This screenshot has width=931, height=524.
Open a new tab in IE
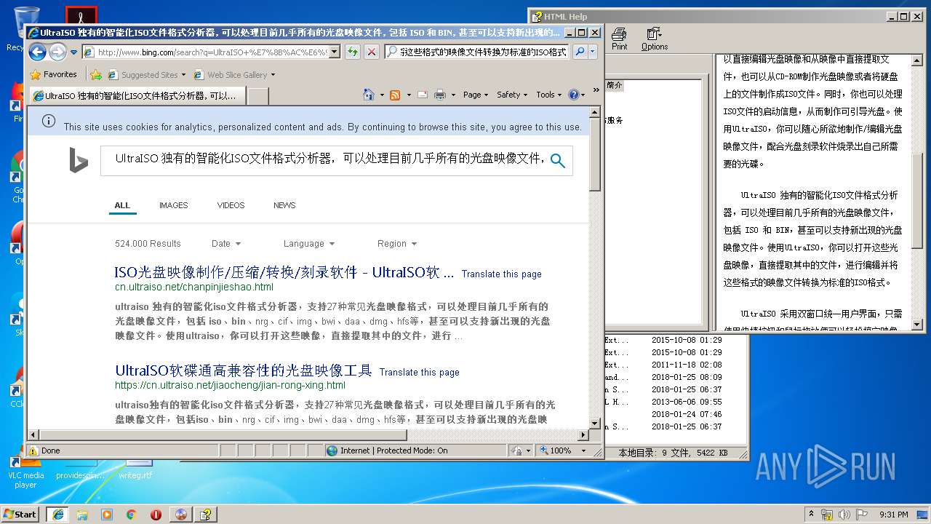(258, 95)
